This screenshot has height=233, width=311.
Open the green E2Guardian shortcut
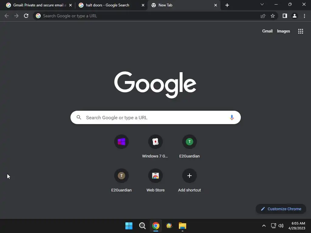pyautogui.click(x=190, y=147)
